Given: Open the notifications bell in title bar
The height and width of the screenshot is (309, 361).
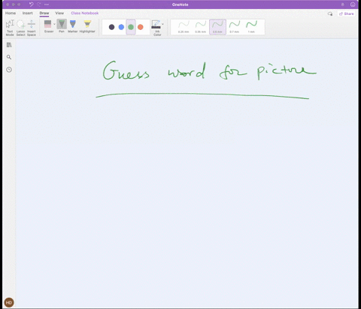Looking at the screenshot, I should point(343,4).
